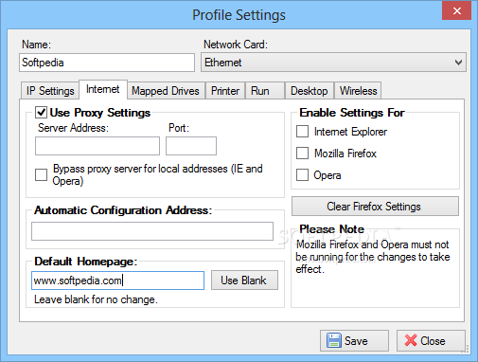The image size is (478, 362).
Task: Click the 'Network Card:' label
Action: (x=236, y=45)
